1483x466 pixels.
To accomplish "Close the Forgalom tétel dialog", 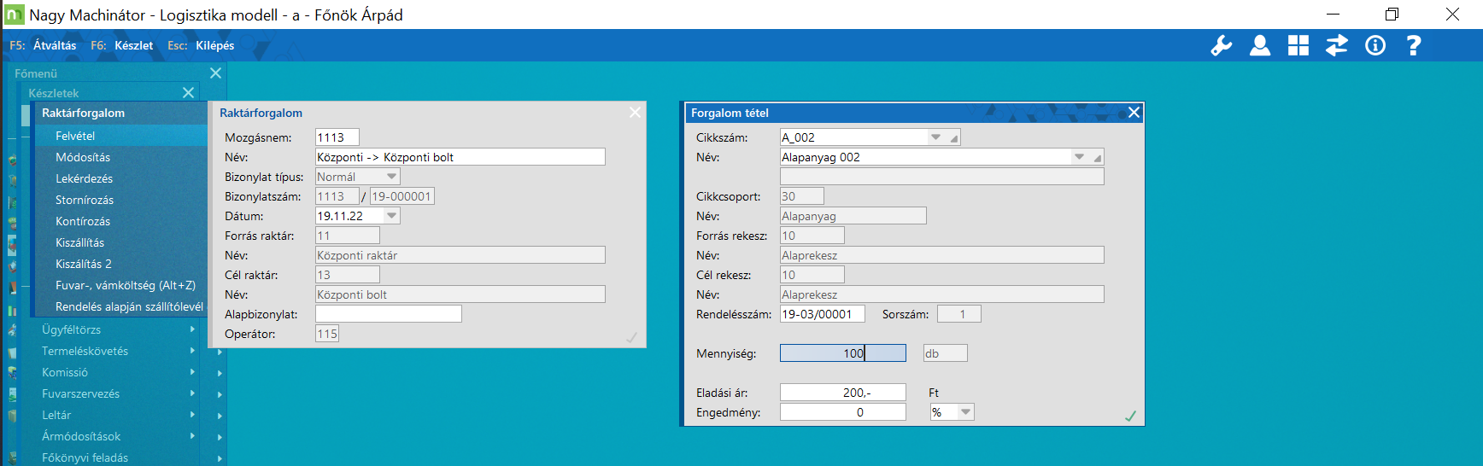I will [1134, 113].
